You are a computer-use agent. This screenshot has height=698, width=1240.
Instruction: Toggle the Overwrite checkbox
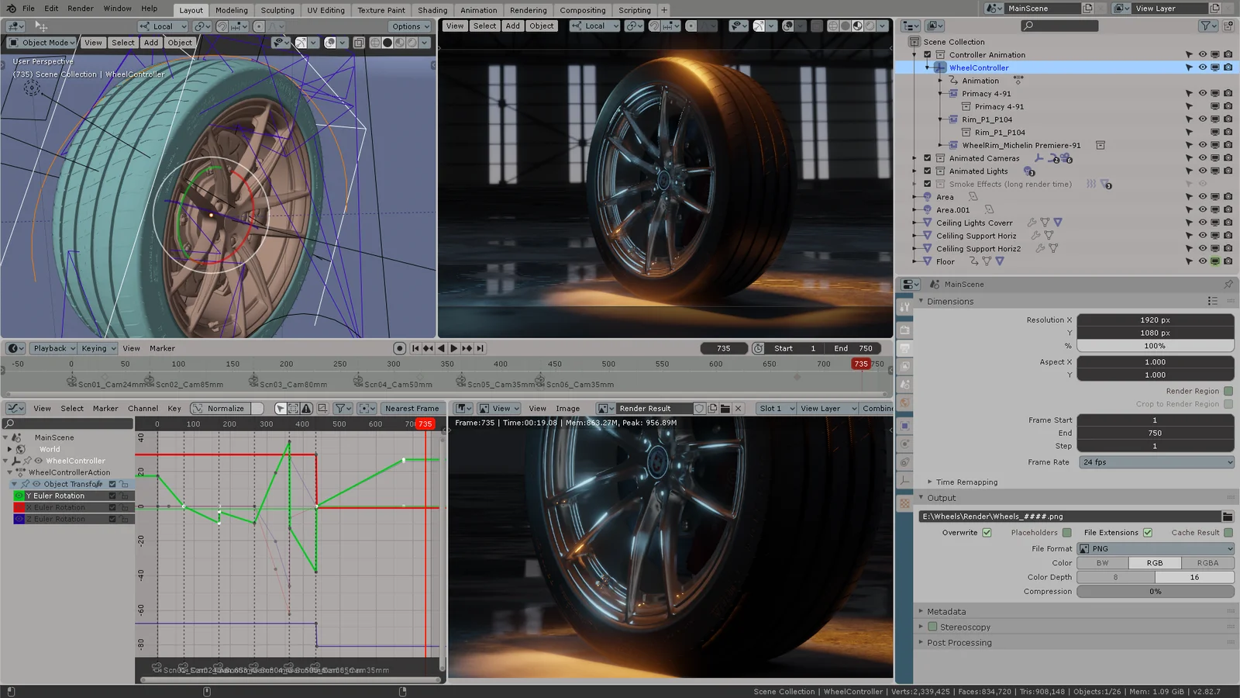987,533
